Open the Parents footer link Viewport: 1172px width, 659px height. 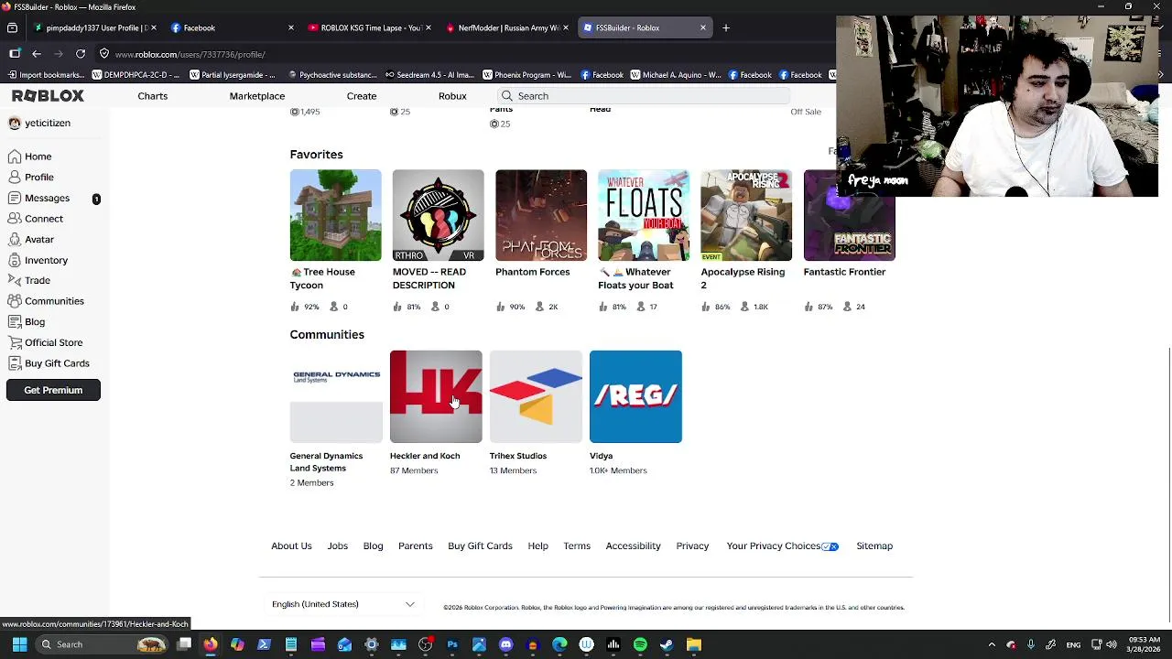[415, 546]
